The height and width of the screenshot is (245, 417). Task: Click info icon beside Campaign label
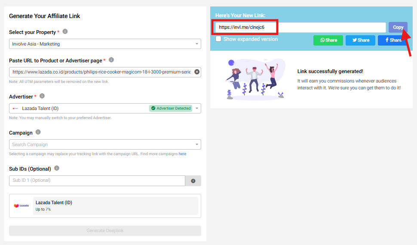38,132
